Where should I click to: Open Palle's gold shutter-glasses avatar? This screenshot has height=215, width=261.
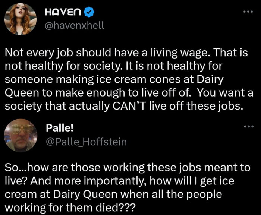click(x=21, y=135)
